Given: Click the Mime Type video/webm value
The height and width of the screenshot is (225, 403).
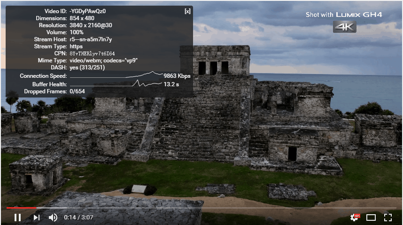Looking at the screenshot, I should (104, 60).
